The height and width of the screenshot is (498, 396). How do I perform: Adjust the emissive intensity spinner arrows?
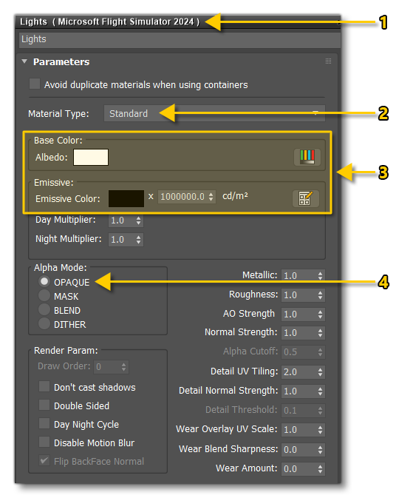point(211,197)
